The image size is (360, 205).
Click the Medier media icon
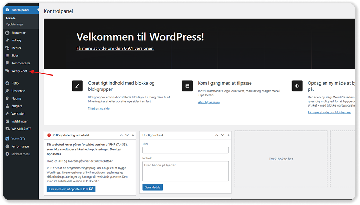pos(7,48)
